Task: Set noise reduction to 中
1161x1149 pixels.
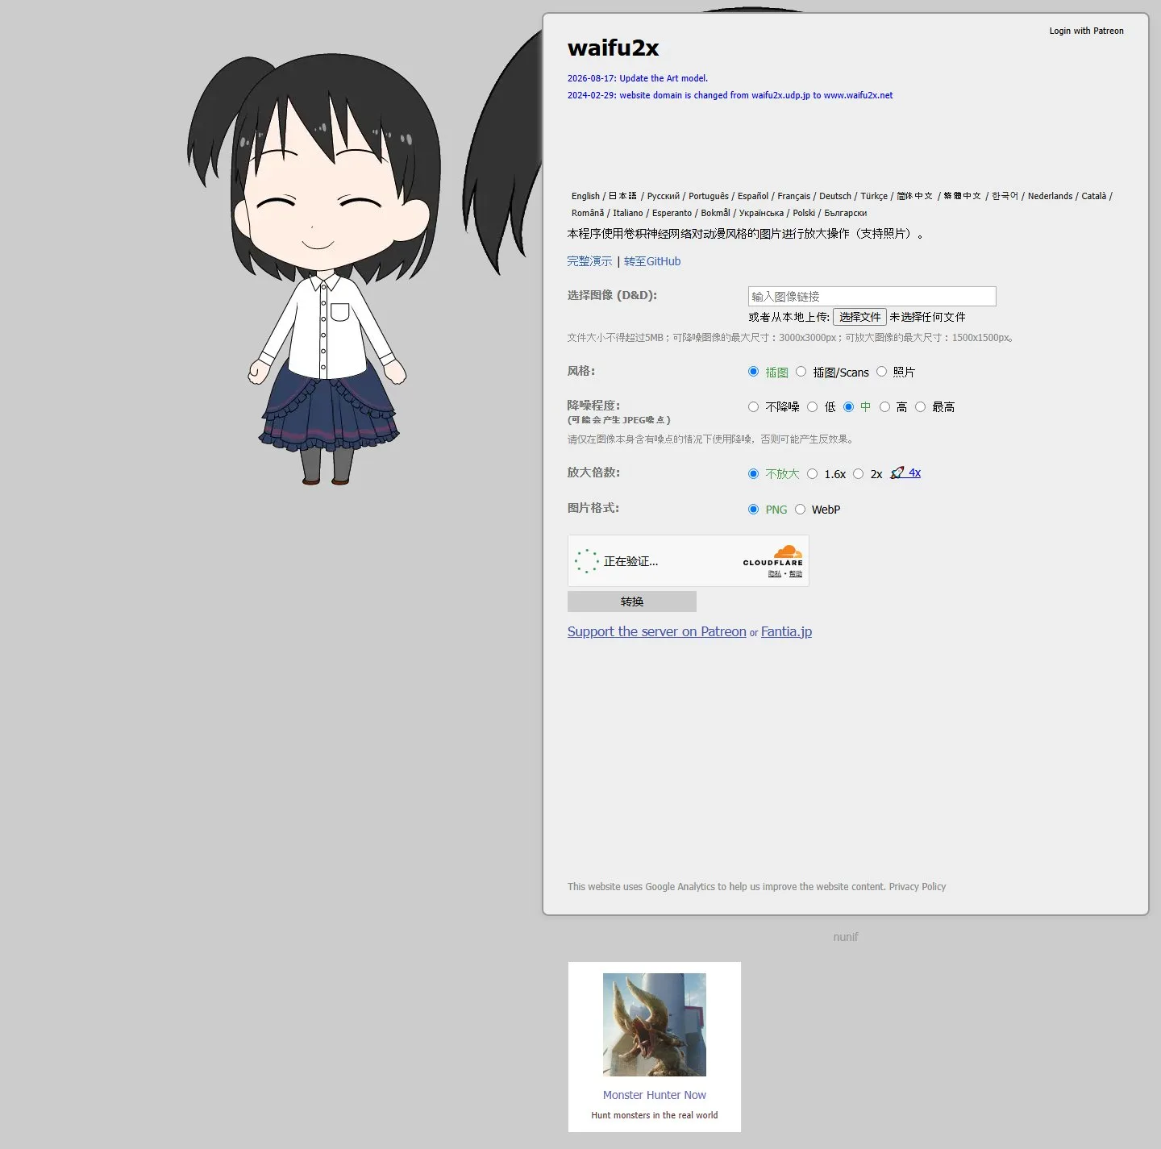Action: point(848,407)
